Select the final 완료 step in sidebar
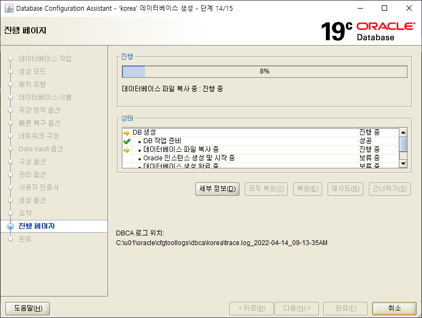 pyautogui.click(x=25, y=239)
